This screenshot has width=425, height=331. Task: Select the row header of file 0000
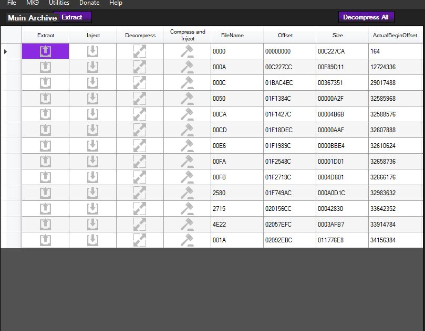pos(11,51)
